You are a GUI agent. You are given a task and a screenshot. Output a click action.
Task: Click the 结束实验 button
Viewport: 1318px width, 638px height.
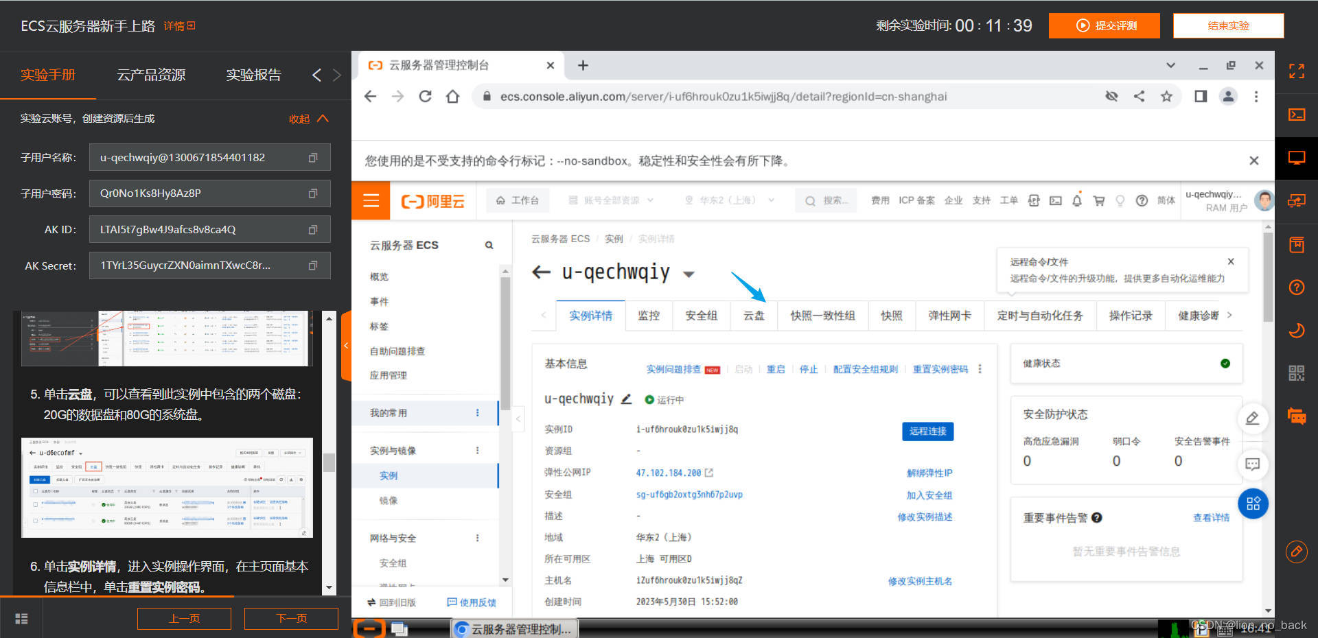(1228, 25)
